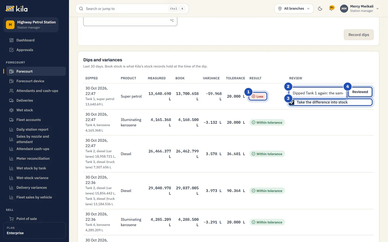Click the Deliveries truck icon
Screen dimensions: 388x242
tap(11, 101)
